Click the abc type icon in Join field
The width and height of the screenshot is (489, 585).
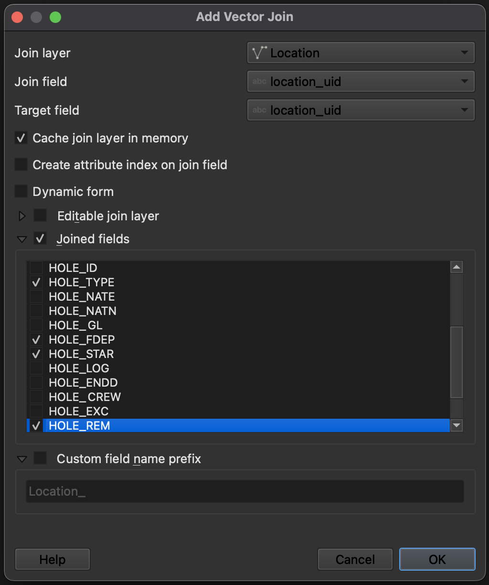(259, 81)
